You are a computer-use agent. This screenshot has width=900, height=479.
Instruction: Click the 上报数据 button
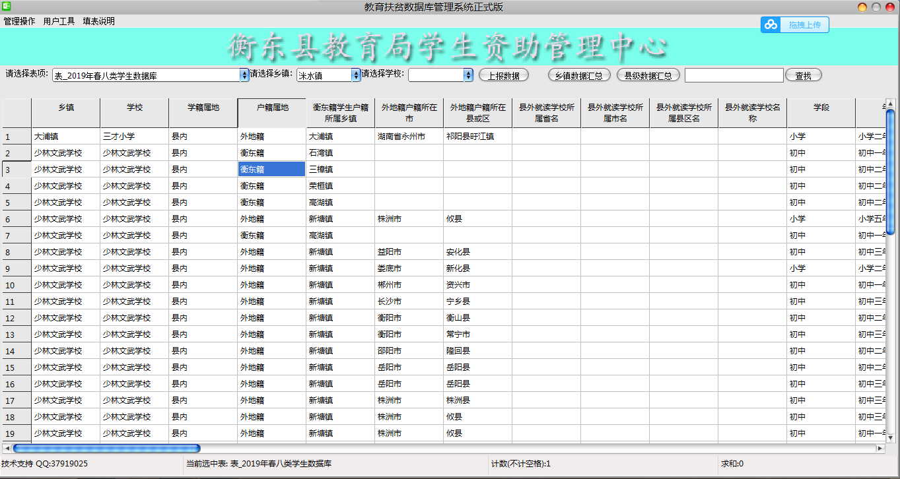click(x=504, y=75)
